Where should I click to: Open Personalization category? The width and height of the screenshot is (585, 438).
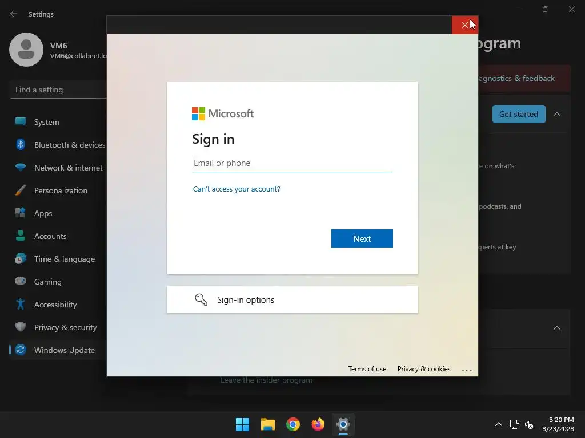click(x=58, y=190)
